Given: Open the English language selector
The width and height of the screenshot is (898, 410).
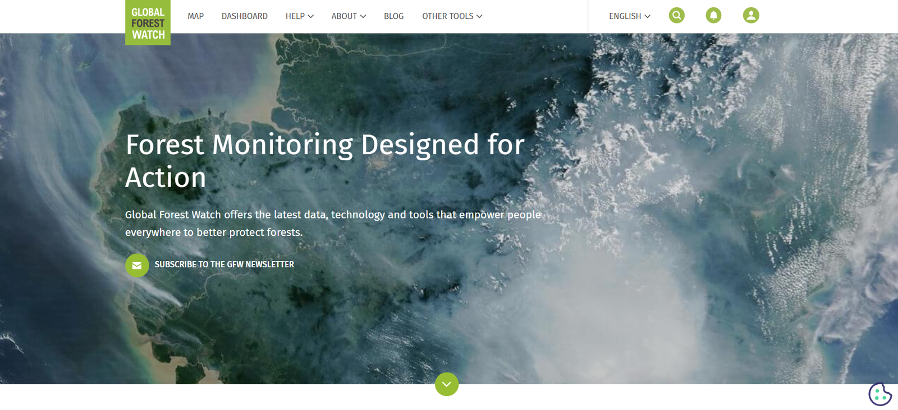Looking at the screenshot, I should 630,16.
